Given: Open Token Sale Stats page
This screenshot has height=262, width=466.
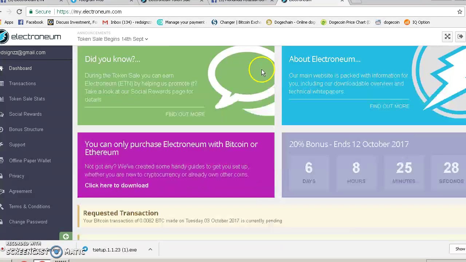Looking at the screenshot, I should coord(27,99).
